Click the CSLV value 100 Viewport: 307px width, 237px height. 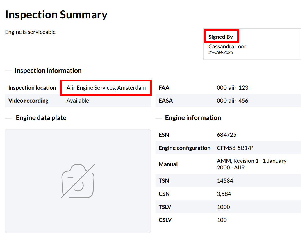[x=222, y=220]
